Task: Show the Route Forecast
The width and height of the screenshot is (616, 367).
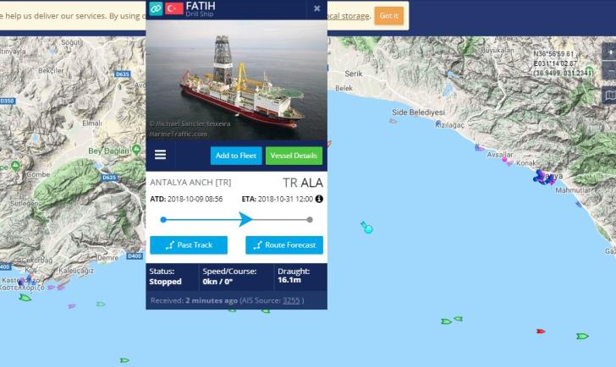Action: 284,245
